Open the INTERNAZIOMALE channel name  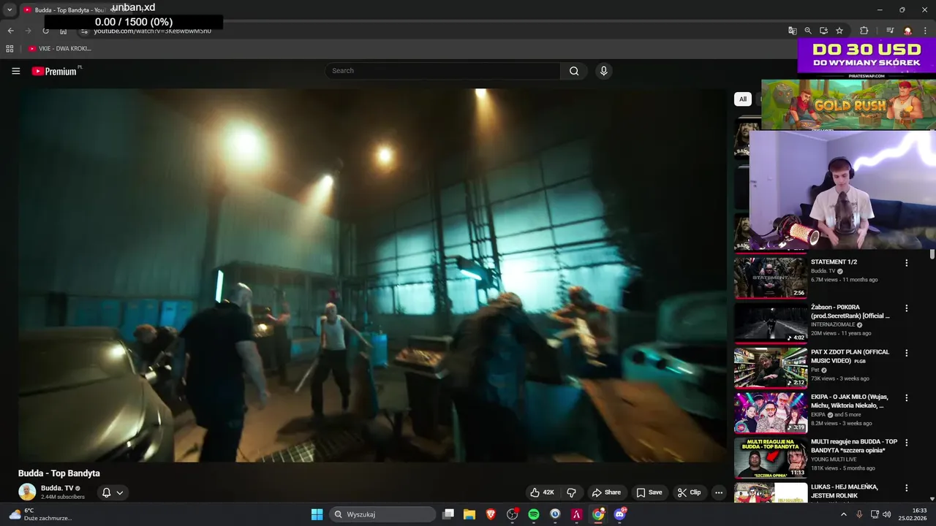[833, 324]
